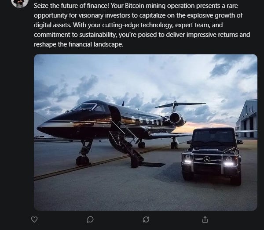Viewport: 264px width, 230px height.
Task: Open the attached private jet photo
Action: [x=146, y=132]
